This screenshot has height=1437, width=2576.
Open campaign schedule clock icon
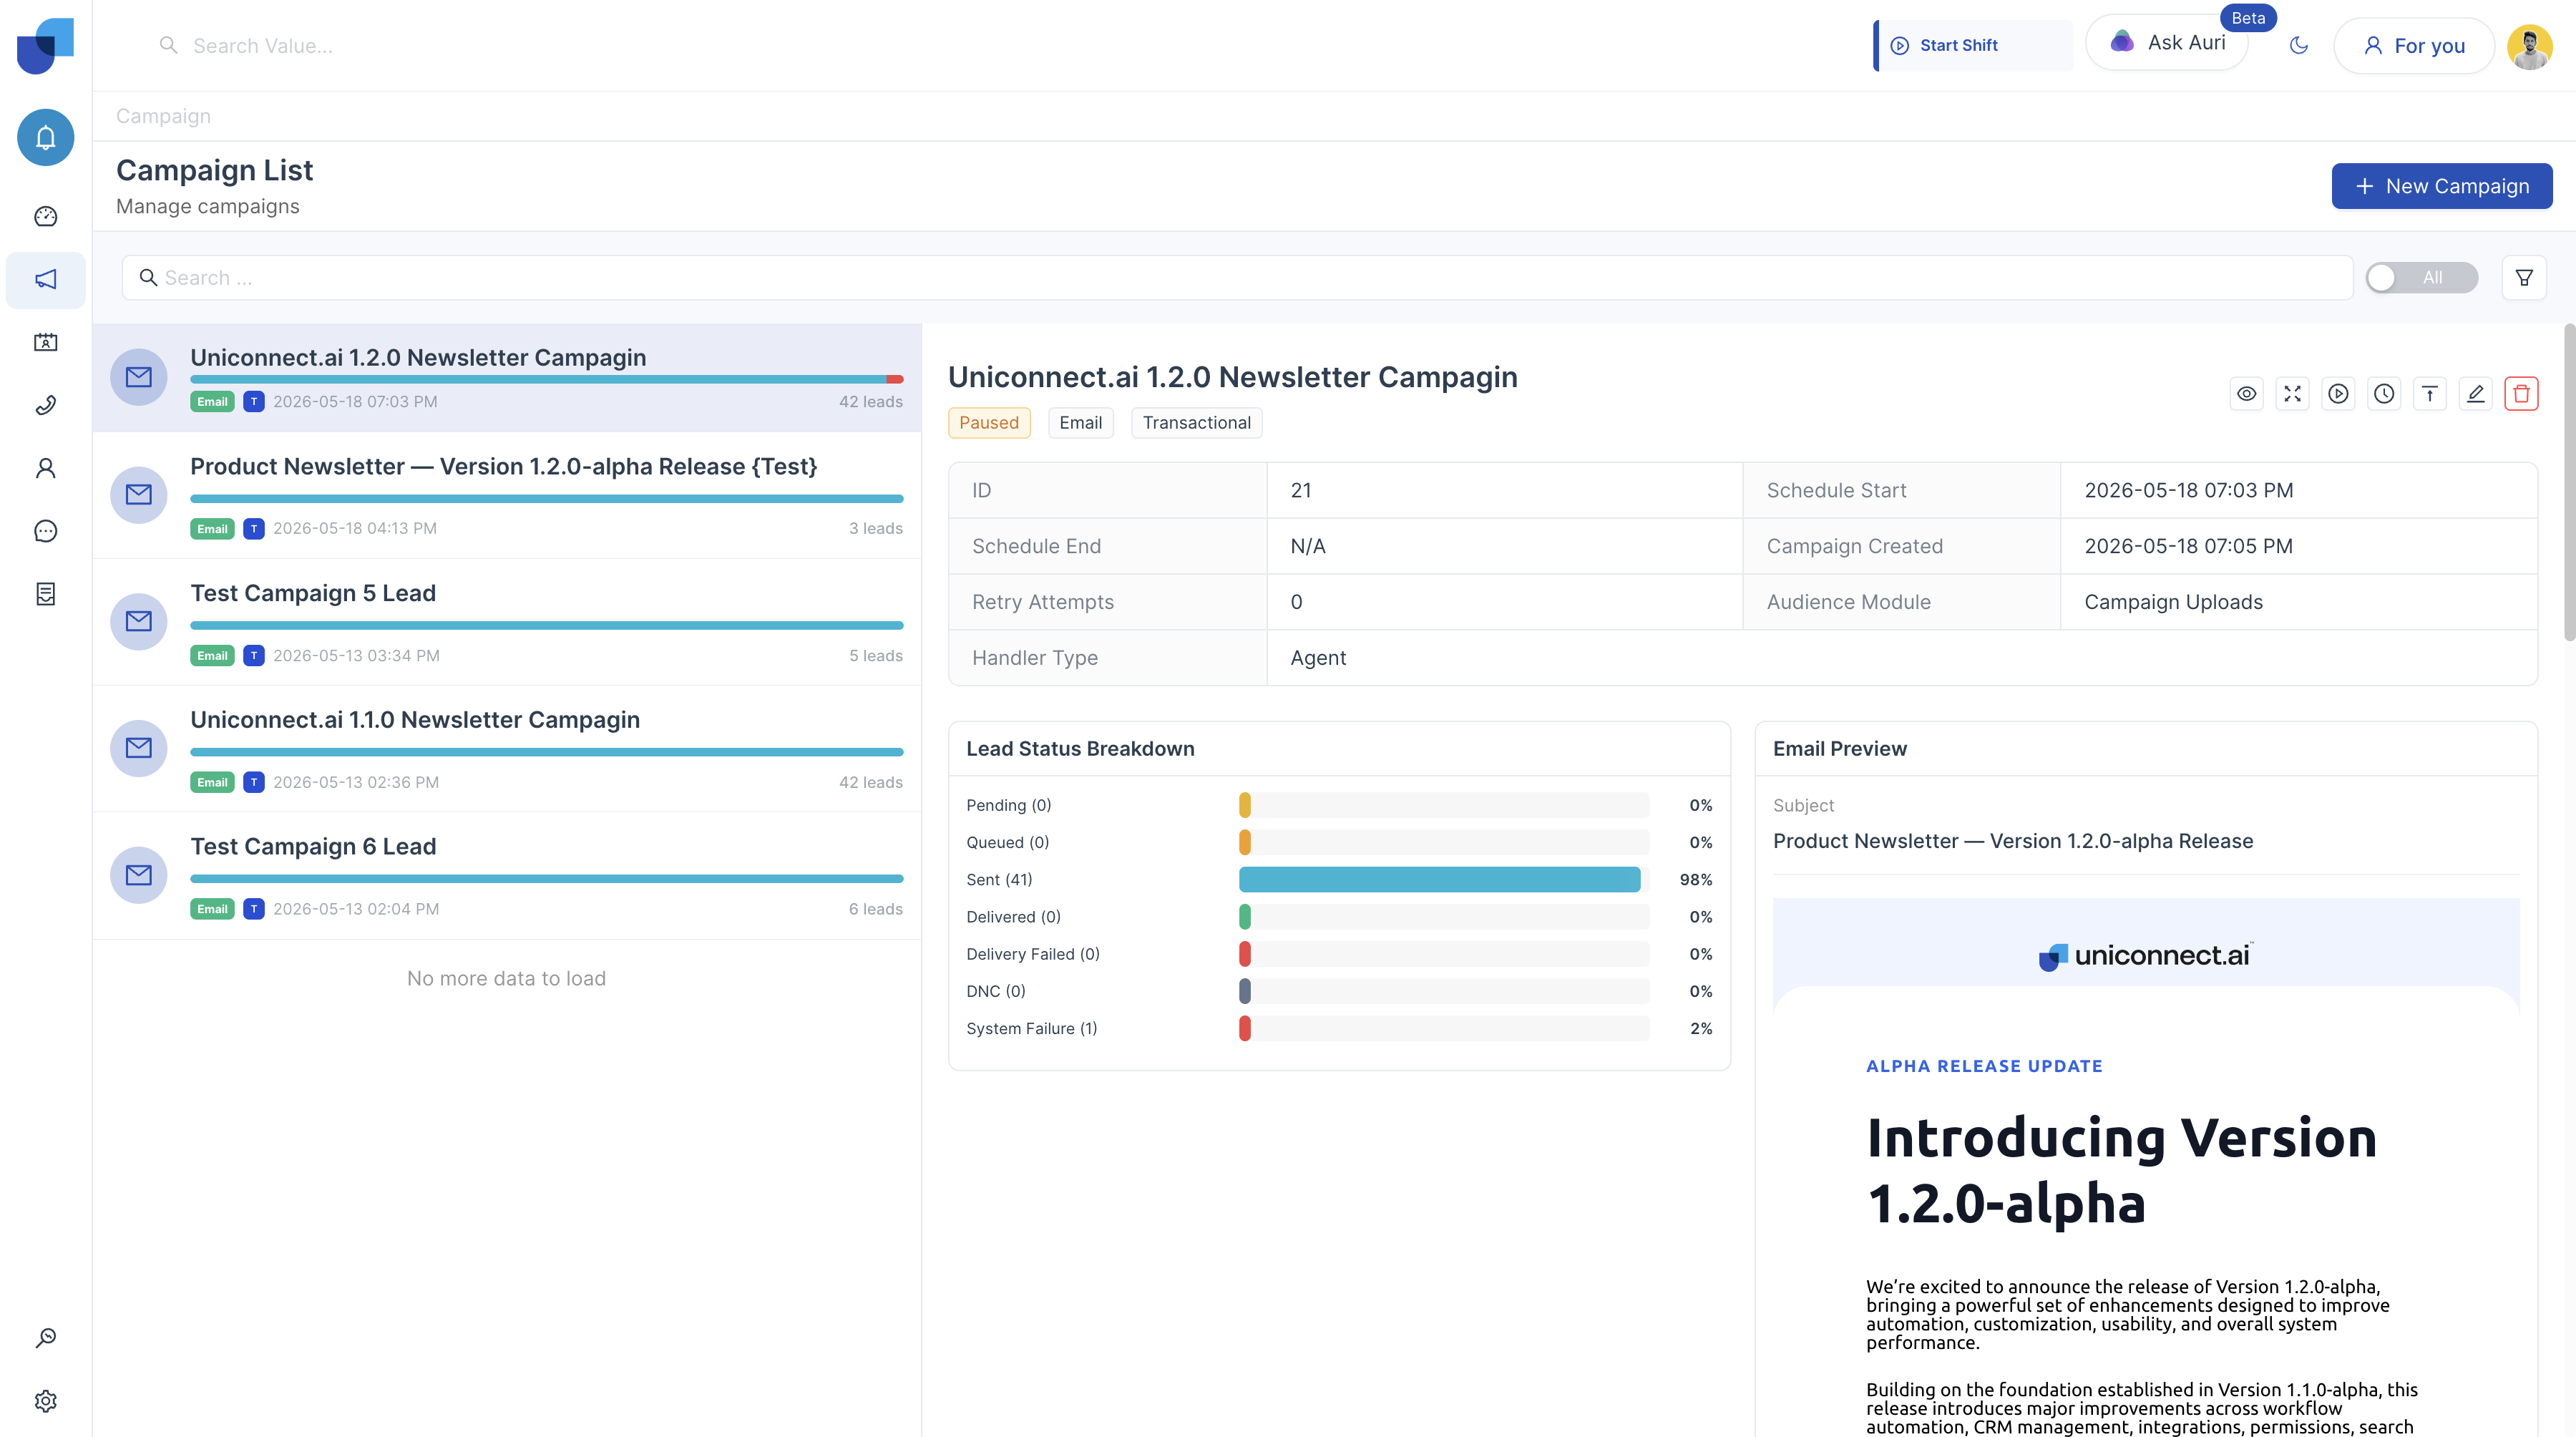point(2384,393)
